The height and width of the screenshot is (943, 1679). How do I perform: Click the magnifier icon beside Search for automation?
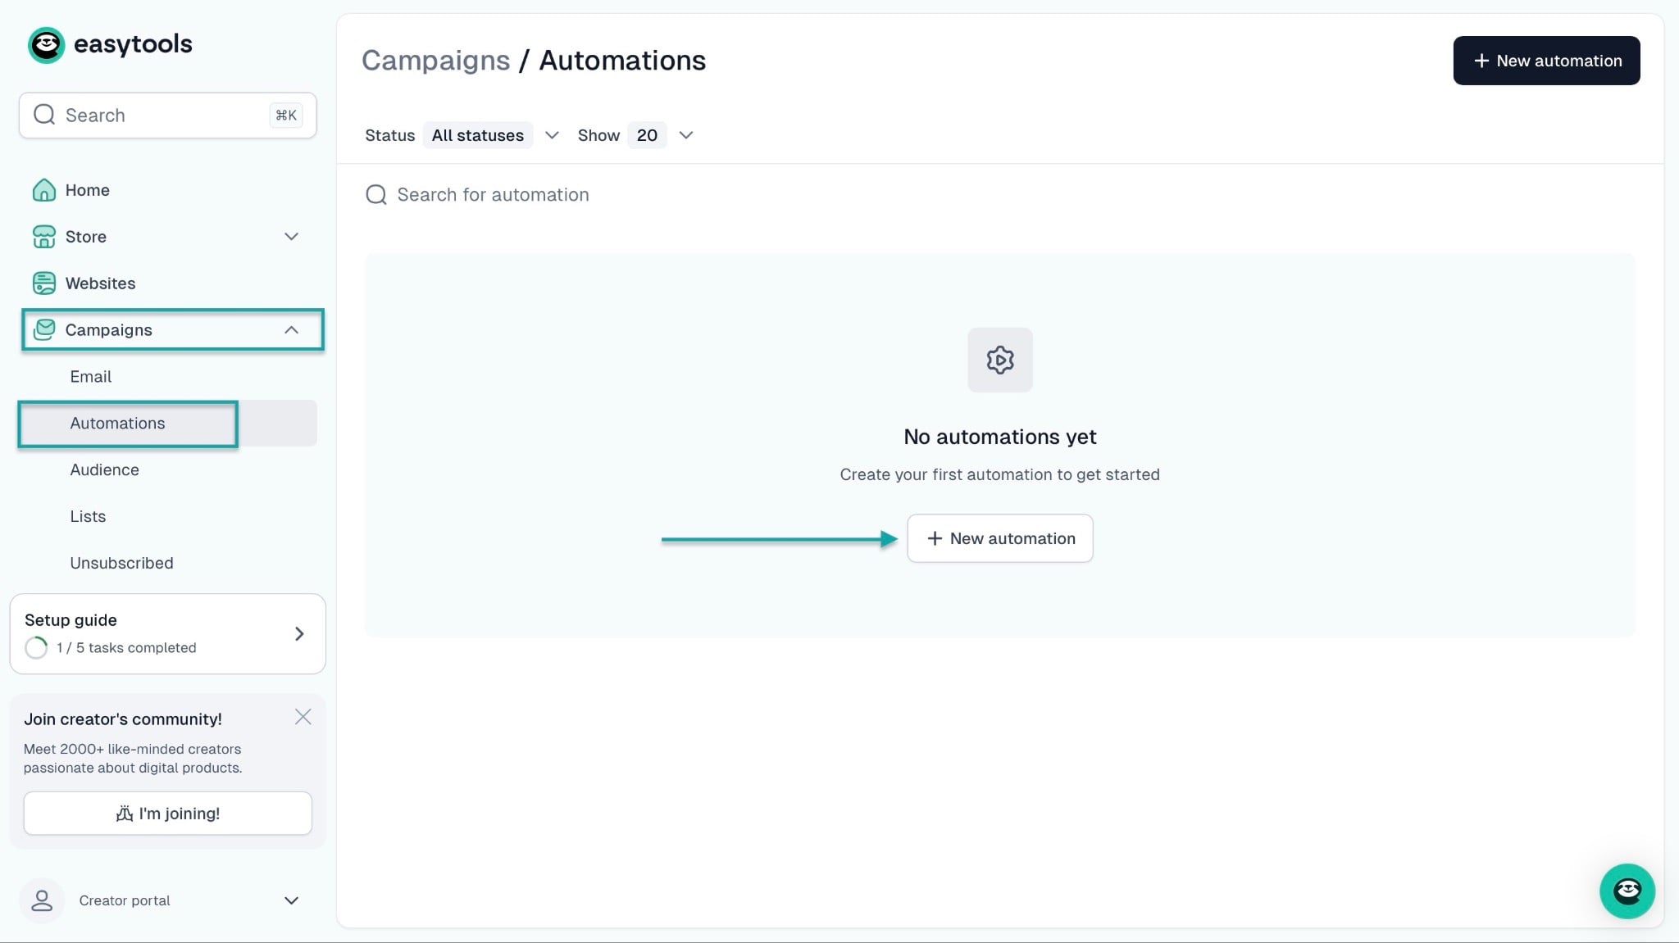coord(376,195)
